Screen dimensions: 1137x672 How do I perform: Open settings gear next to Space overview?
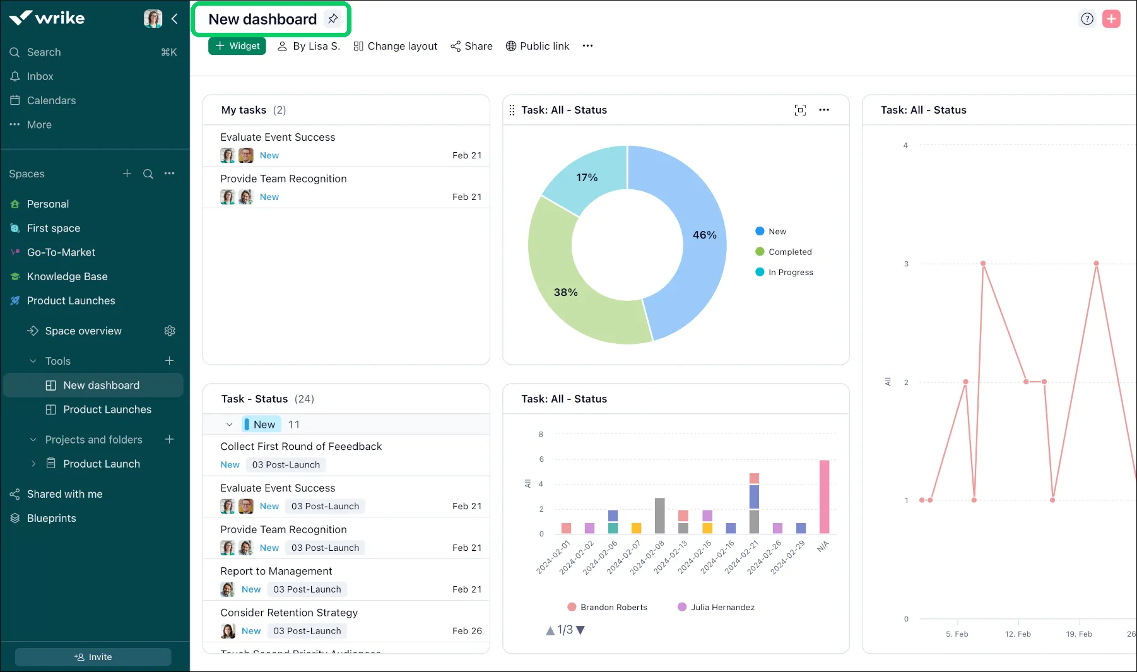pyautogui.click(x=169, y=330)
